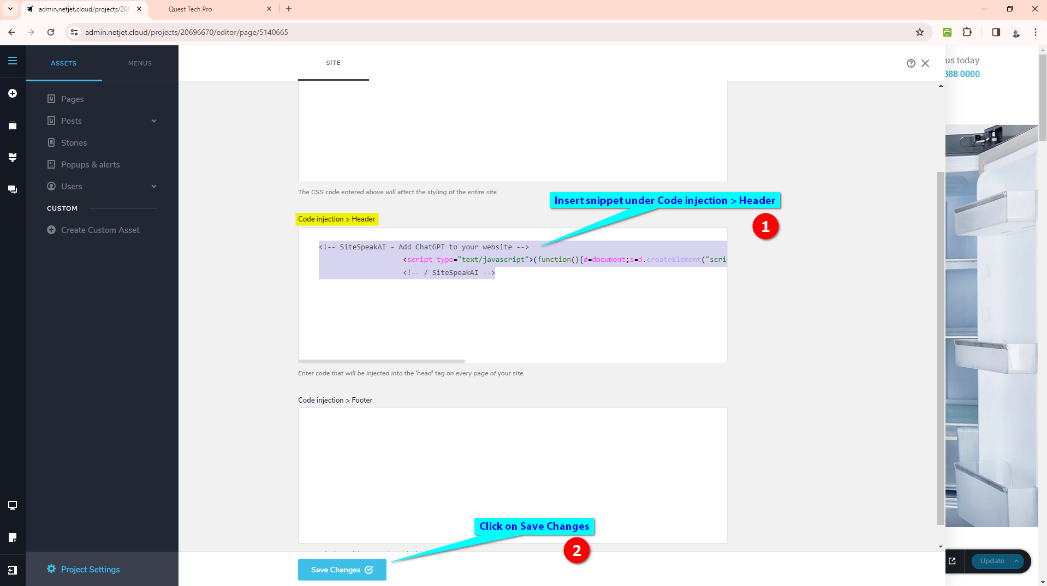The image size is (1047, 586).
Task: Click the Update button
Action: (992, 561)
